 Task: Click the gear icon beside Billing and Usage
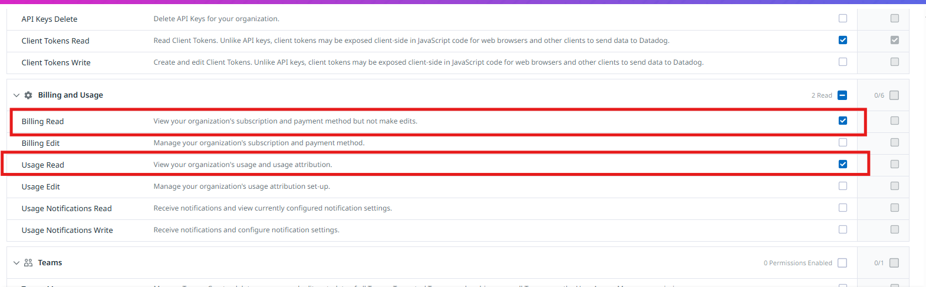click(28, 95)
